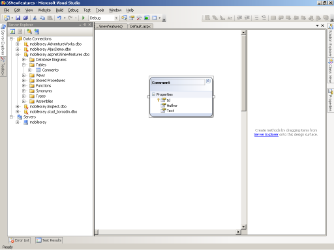This screenshot has height=250, width=334.
Task: Open the Website menu
Action: point(44,10)
